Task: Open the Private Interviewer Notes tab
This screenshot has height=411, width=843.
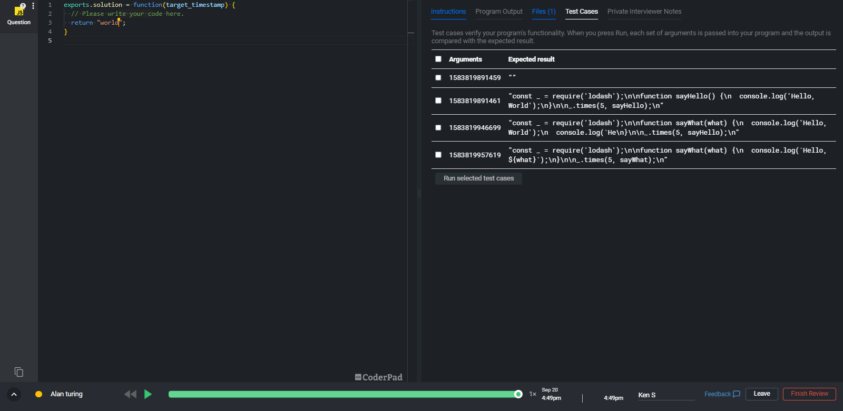Action: pyautogui.click(x=644, y=12)
